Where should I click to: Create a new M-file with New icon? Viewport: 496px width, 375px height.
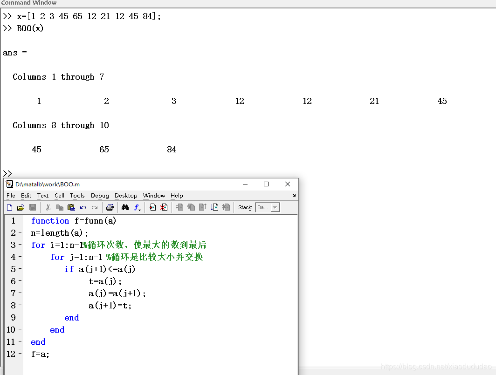[x=9, y=207]
